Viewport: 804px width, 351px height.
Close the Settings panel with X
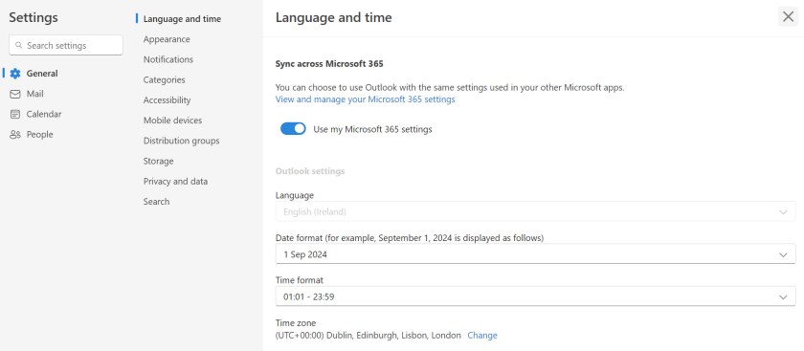pyautogui.click(x=788, y=17)
